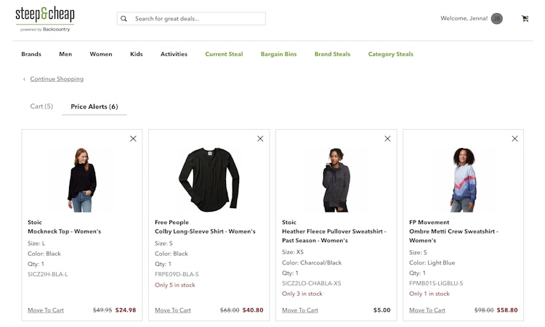
Task: Switch to the Cart (5) tab
Action: 41,107
